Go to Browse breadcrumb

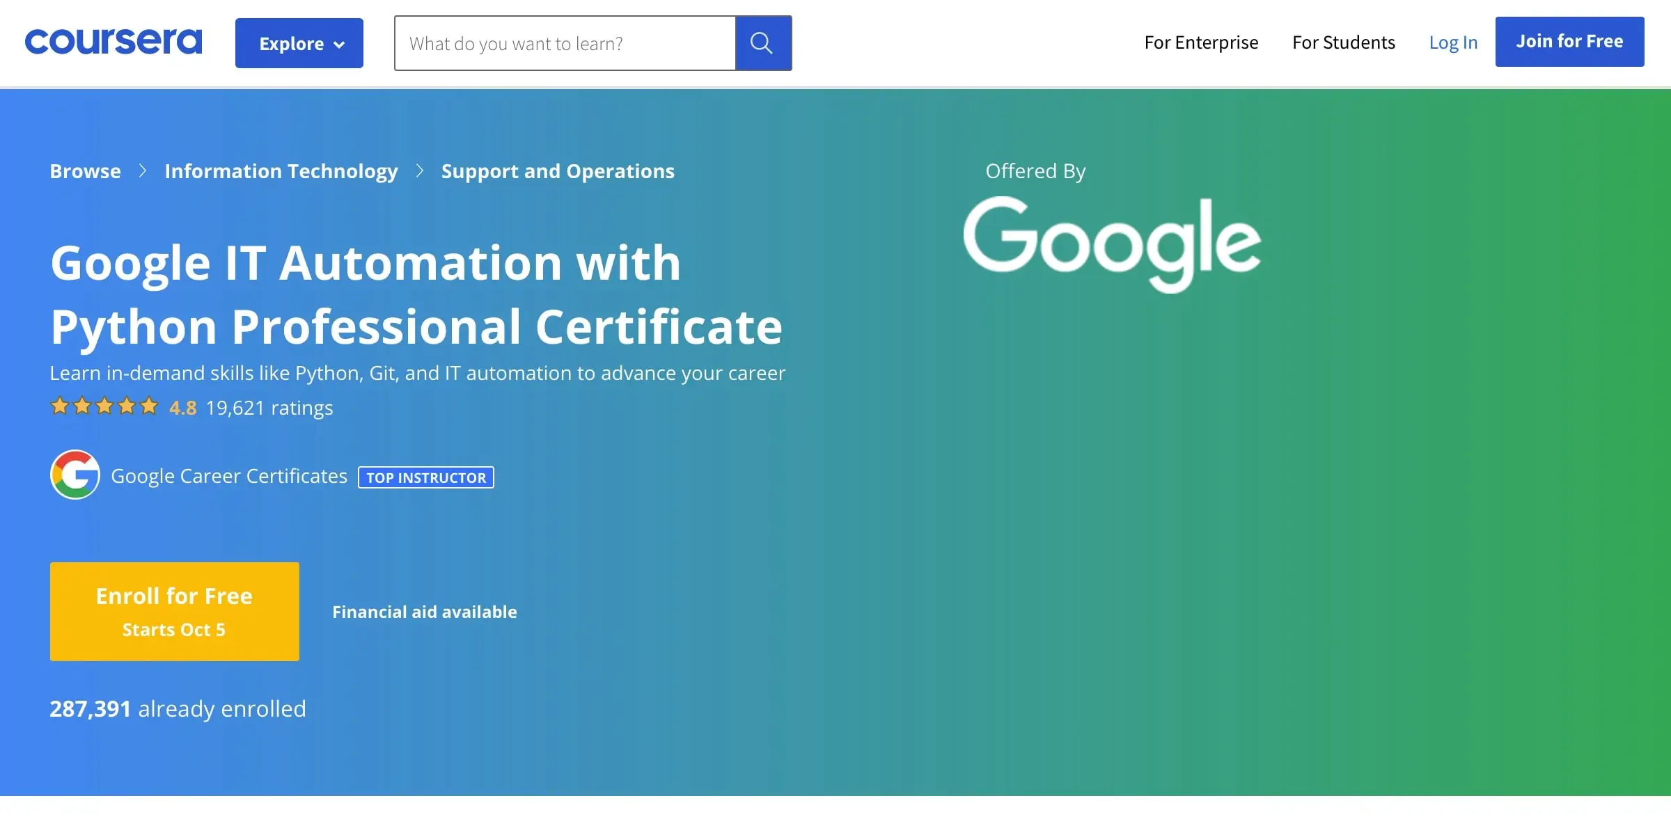86,171
